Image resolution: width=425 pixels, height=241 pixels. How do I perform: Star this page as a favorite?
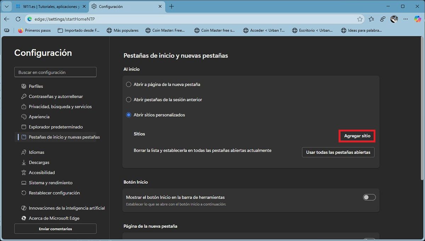pos(360,19)
